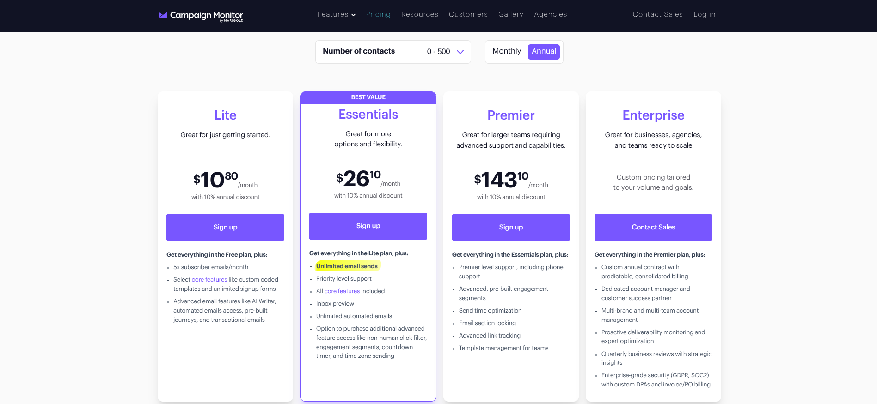Click the Log in link

(704, 14)
